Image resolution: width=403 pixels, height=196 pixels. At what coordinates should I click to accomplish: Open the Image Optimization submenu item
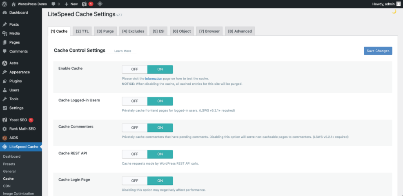click(18, 194)
